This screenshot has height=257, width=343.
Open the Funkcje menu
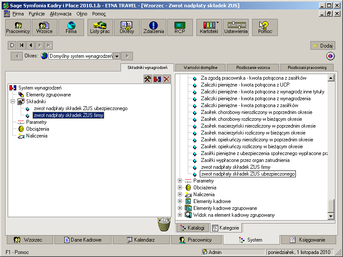(37, 14)
